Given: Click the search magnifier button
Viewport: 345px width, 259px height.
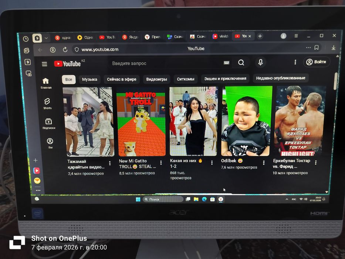Looking at the screenshot, I should tap(241, 63).
